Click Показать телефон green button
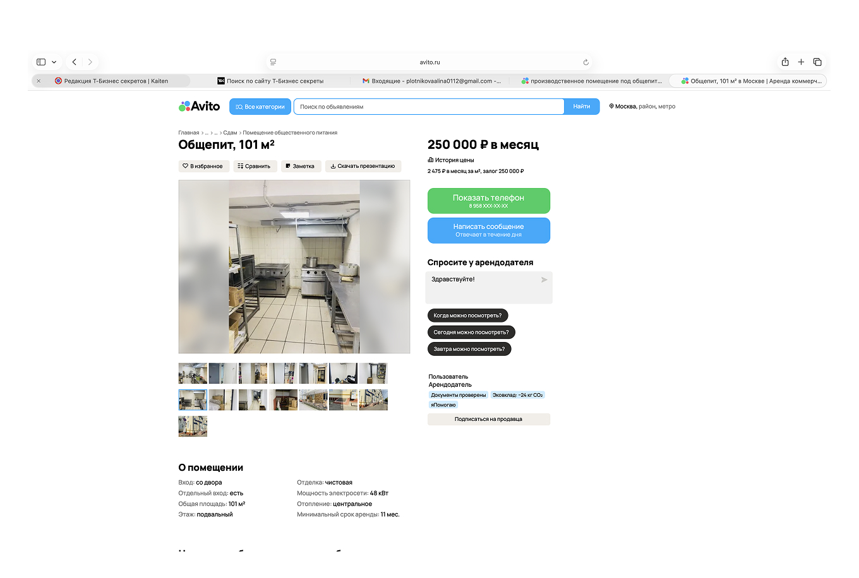This screenshot has width=859, height=578. [x=489, y=201]
